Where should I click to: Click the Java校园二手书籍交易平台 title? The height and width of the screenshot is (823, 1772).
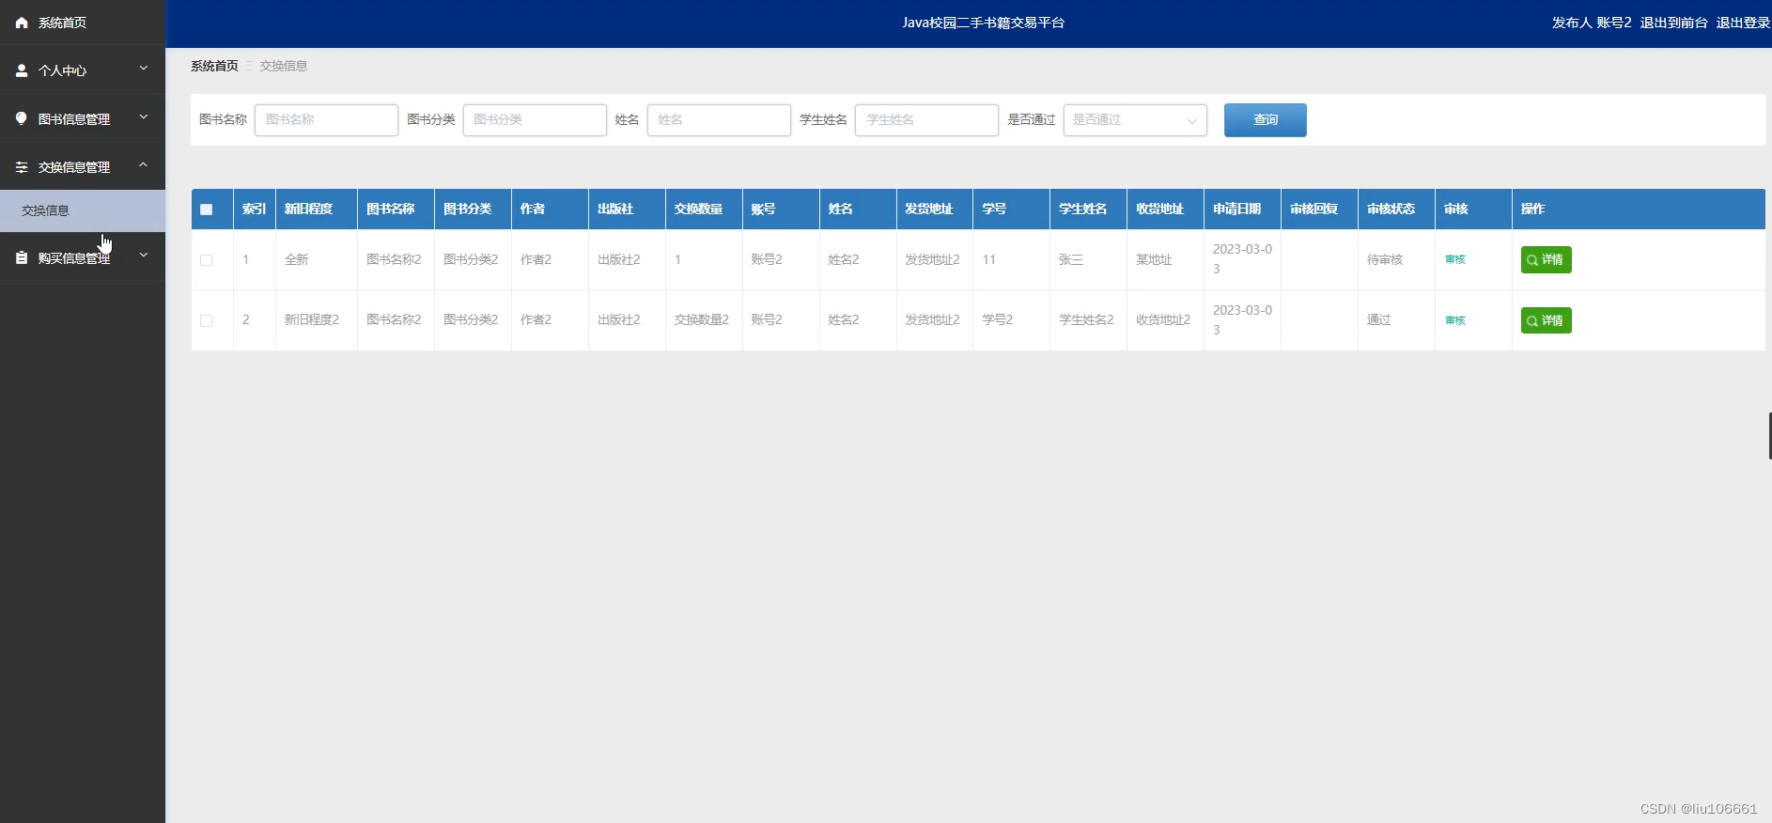click(984, 23)
